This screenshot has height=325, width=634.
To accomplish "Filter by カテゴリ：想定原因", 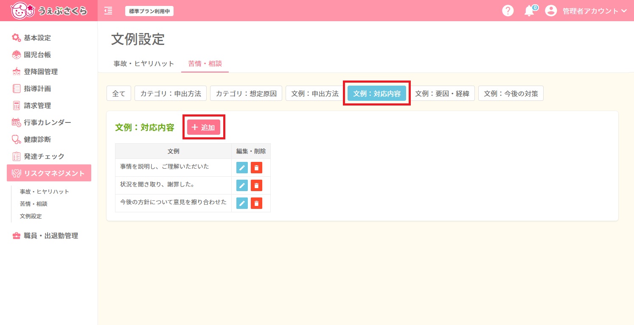I will 246,94.
